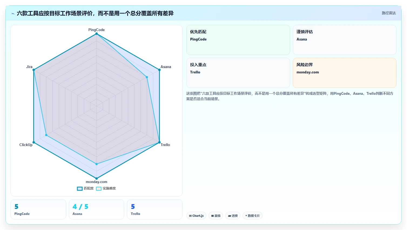The image size is (407, 230).
Task: Click the 表格 tag chip
Action: [x=216, y=216]
